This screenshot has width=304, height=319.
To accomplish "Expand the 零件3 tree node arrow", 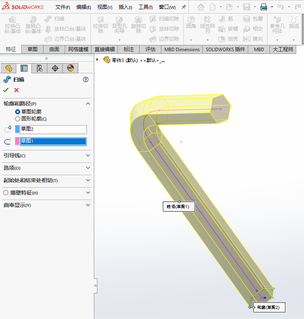I will coord(97,60).
